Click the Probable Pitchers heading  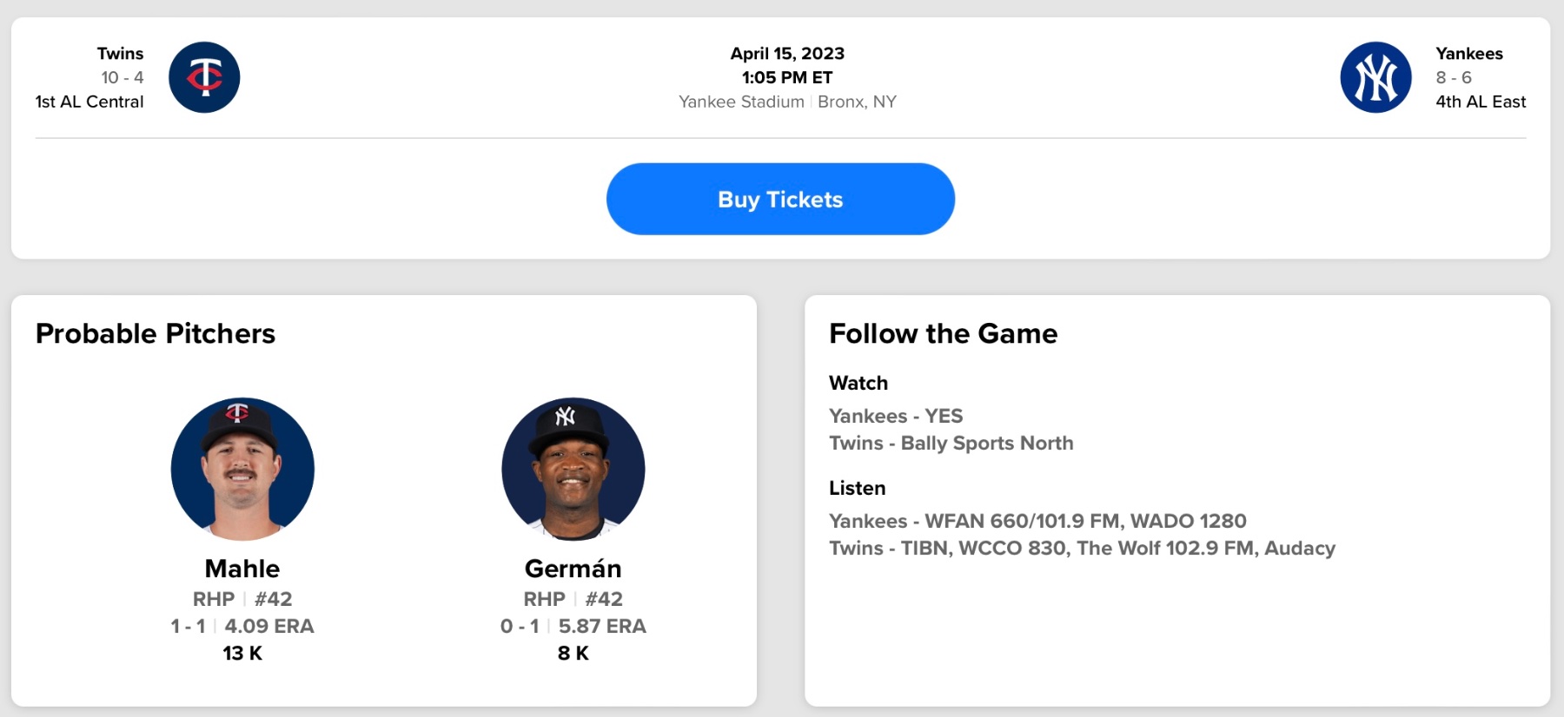click(x=156, y=333)
